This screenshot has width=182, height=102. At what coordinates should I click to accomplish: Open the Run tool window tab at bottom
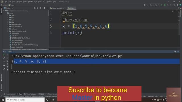tap(19, 94)
